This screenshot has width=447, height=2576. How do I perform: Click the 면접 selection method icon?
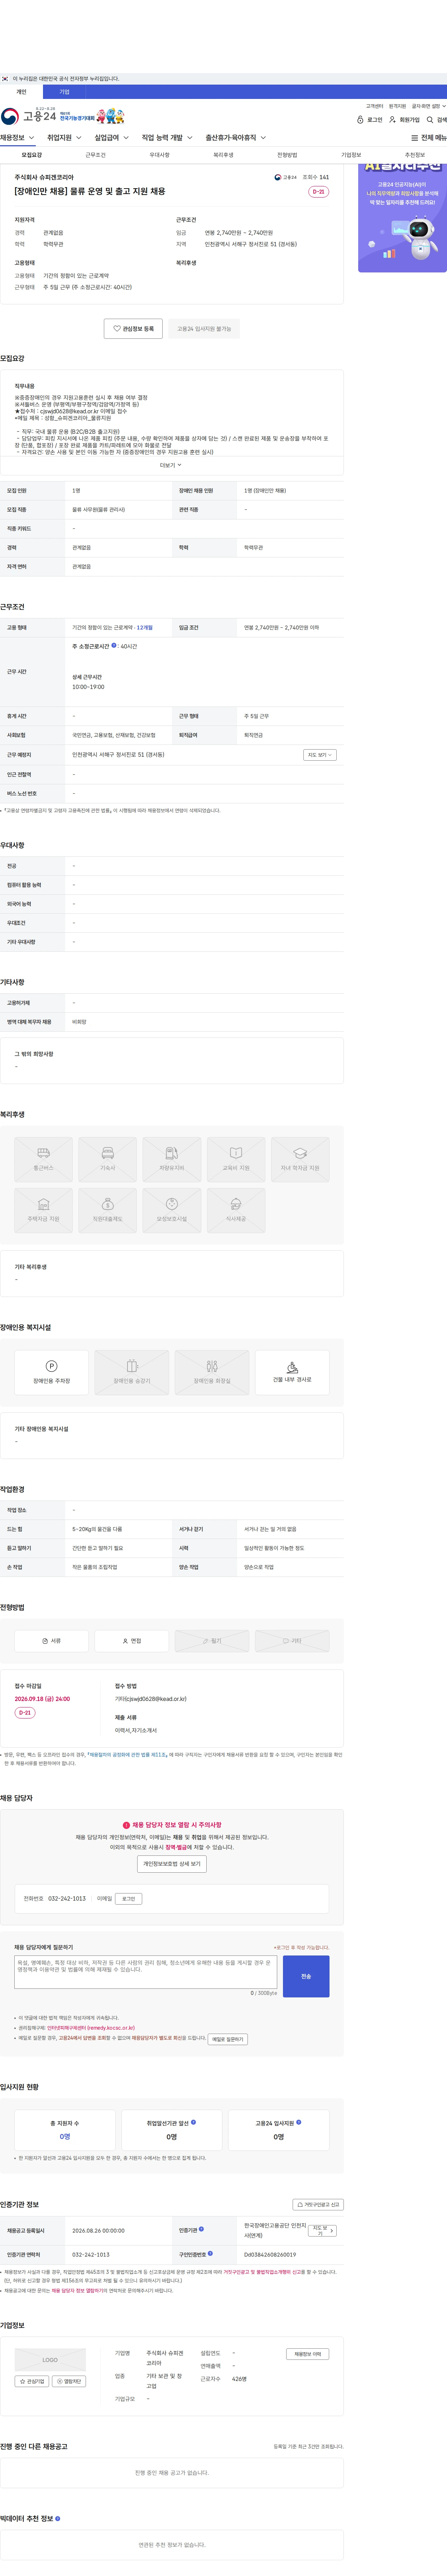click(x=132, y=1641)
